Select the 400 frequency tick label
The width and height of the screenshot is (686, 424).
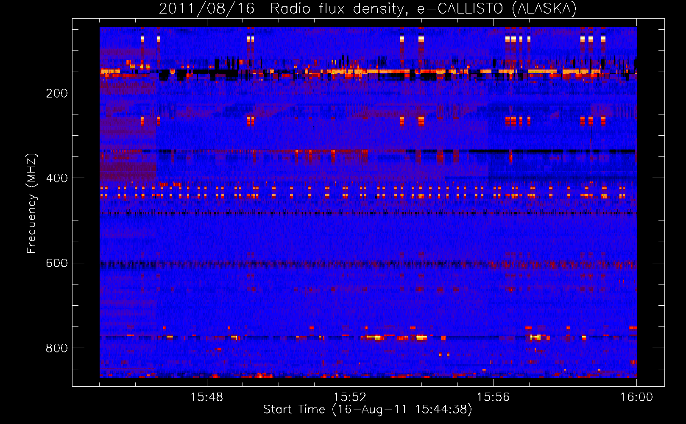57,178
